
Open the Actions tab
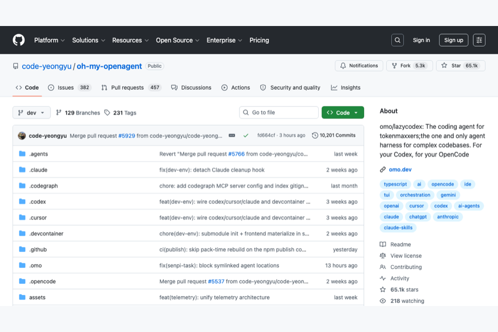[236, 87]
